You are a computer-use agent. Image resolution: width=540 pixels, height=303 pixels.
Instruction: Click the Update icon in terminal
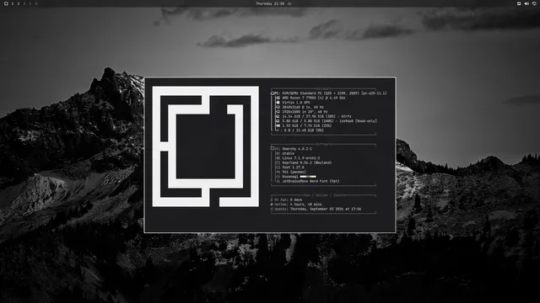click(x=272, y=209)
